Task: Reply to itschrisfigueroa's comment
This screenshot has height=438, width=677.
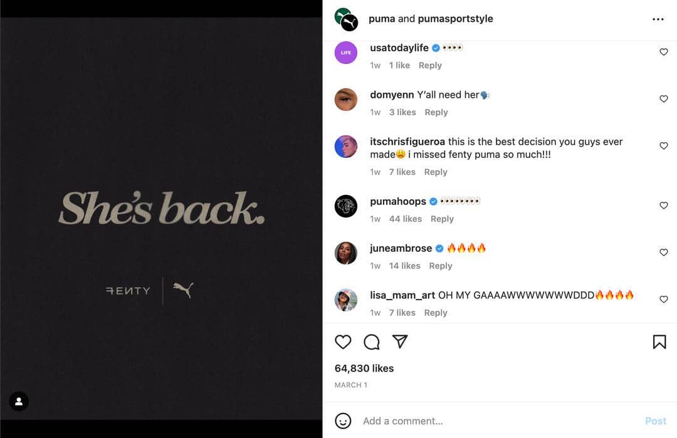Action: pyautogui.click(x=436, y=172)
